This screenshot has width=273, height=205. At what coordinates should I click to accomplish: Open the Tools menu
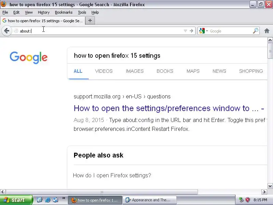tap(82, 12)
